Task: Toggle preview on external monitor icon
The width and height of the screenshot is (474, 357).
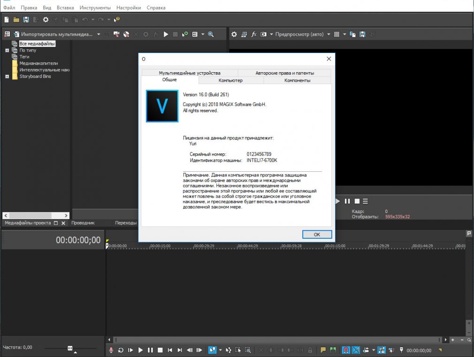Action: coord(244,34)
